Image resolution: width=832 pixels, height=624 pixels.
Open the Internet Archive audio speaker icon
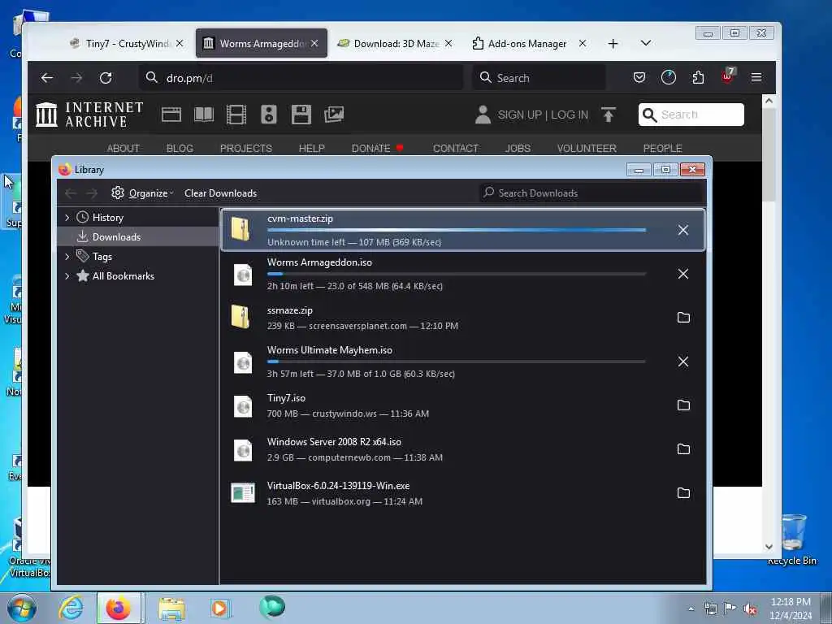click(x=268, y=115)
